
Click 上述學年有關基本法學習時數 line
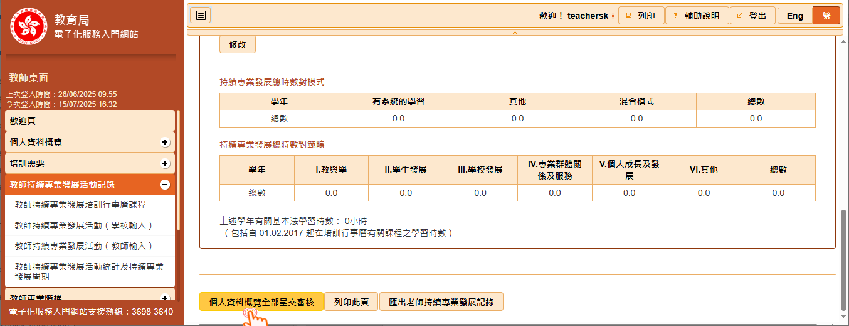[293, 221]
